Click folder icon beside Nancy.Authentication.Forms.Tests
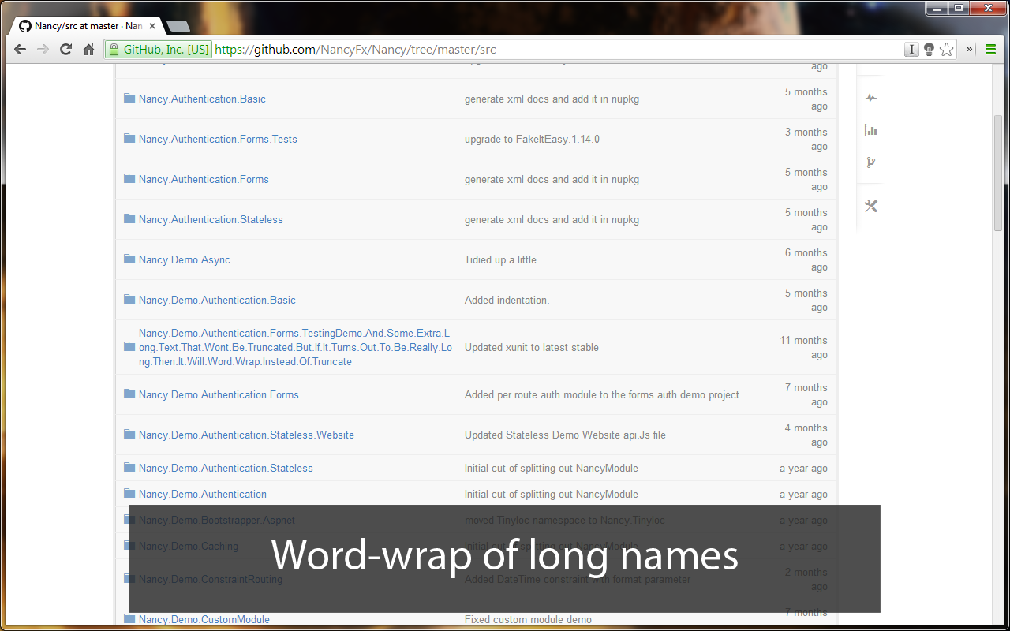 click(129, 138)
